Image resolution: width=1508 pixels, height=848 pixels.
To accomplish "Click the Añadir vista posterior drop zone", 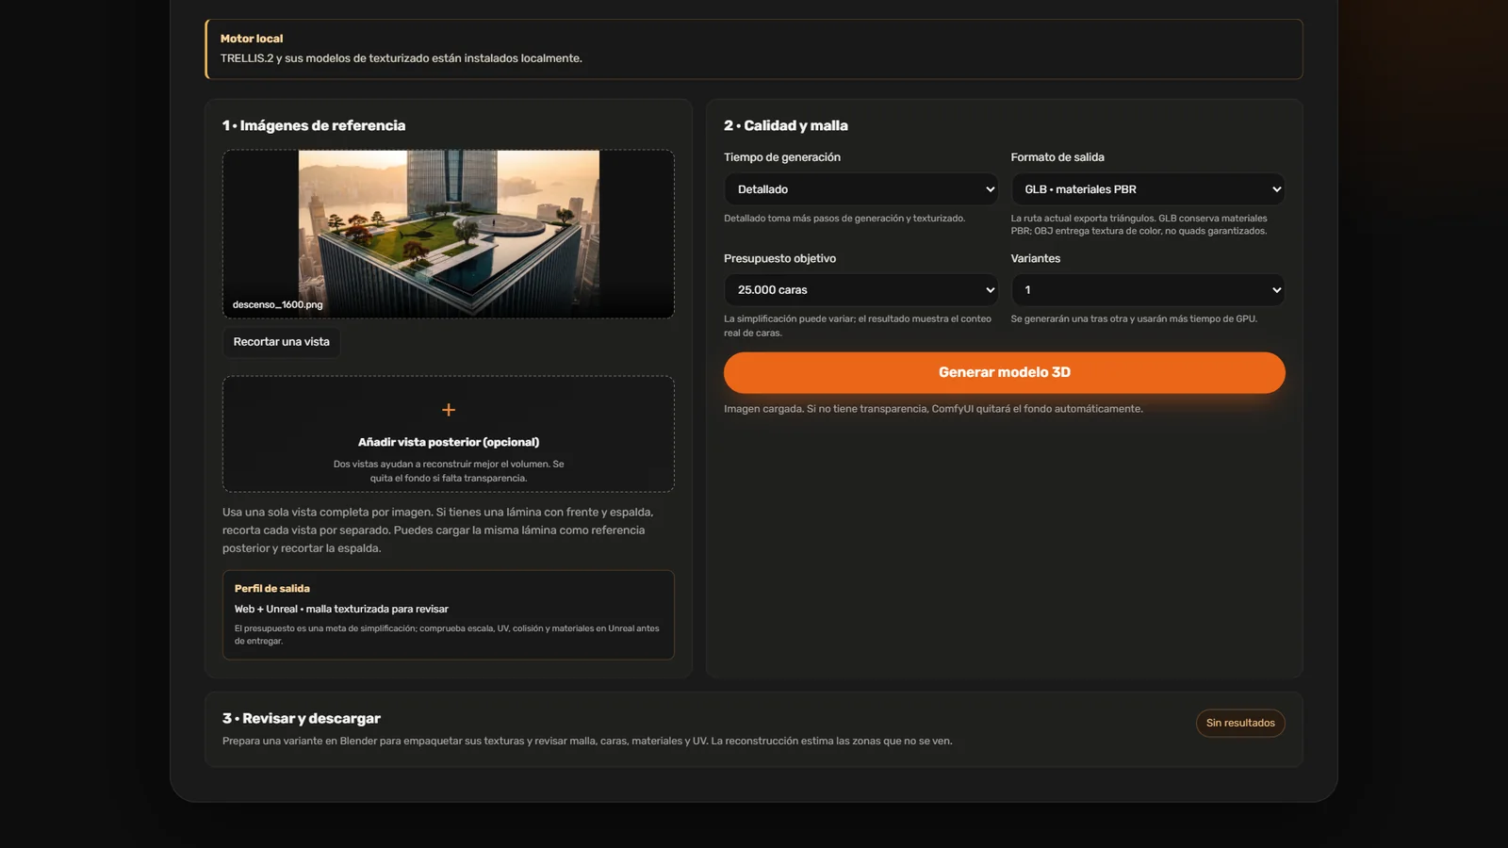I will pos(449,434).
